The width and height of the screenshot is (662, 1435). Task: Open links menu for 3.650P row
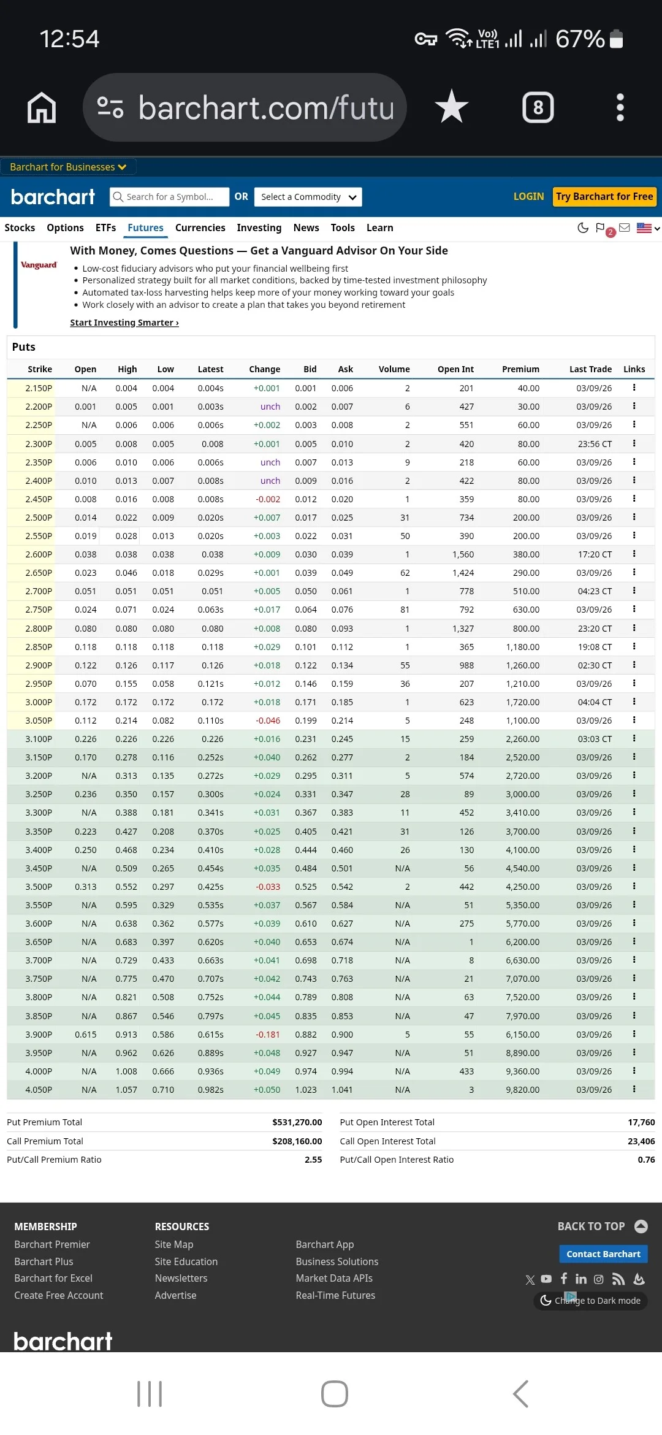(x=634, y=941)
